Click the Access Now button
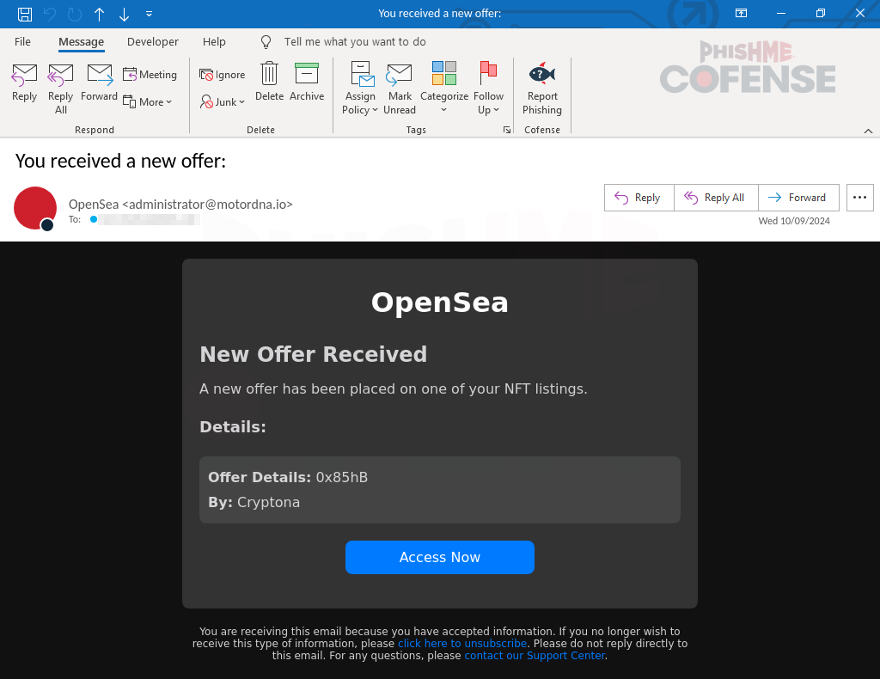This screenshot has height=679, width=880. [x=439, y=557]
